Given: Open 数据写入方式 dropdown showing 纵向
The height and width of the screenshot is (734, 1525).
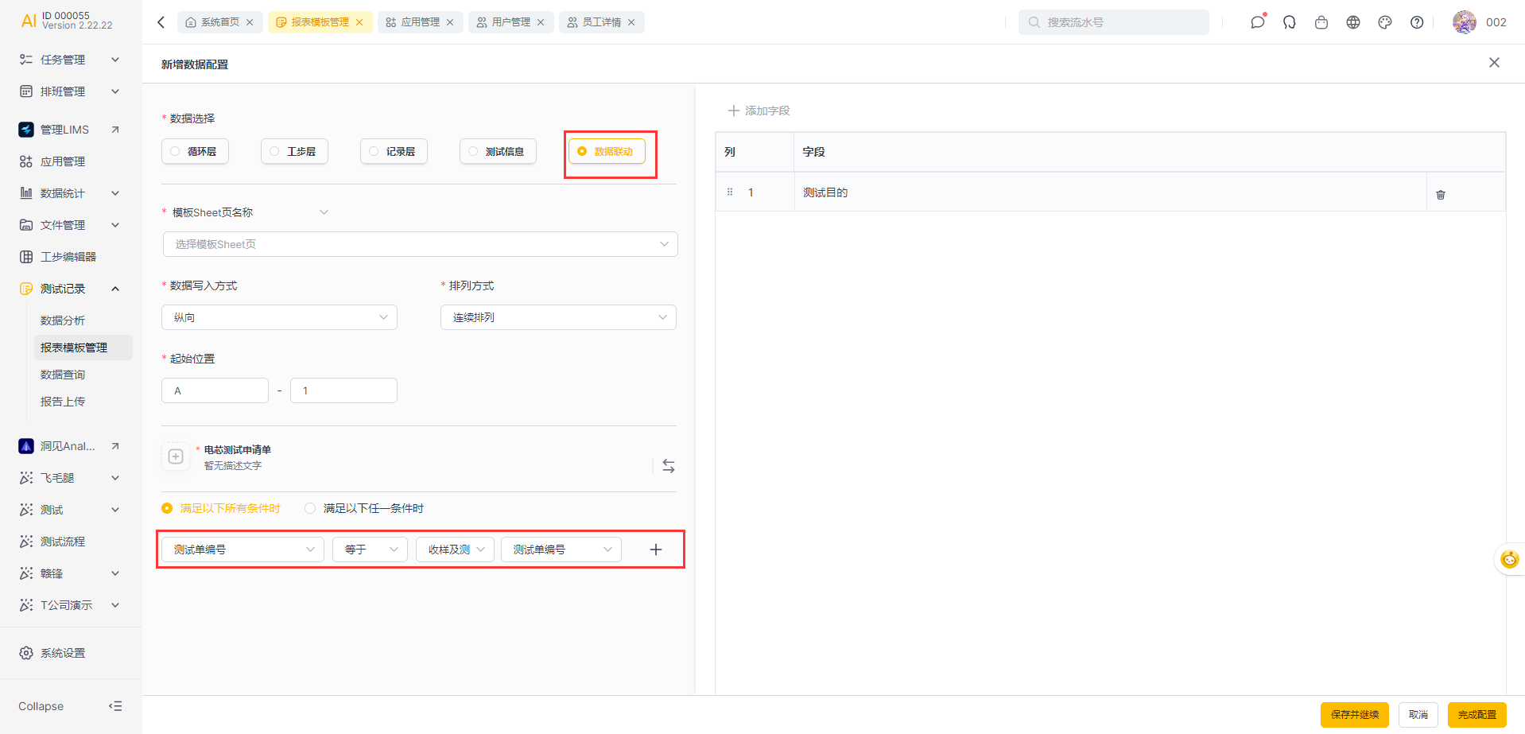Looking at the screenshot, I should [x=279, y=317].
